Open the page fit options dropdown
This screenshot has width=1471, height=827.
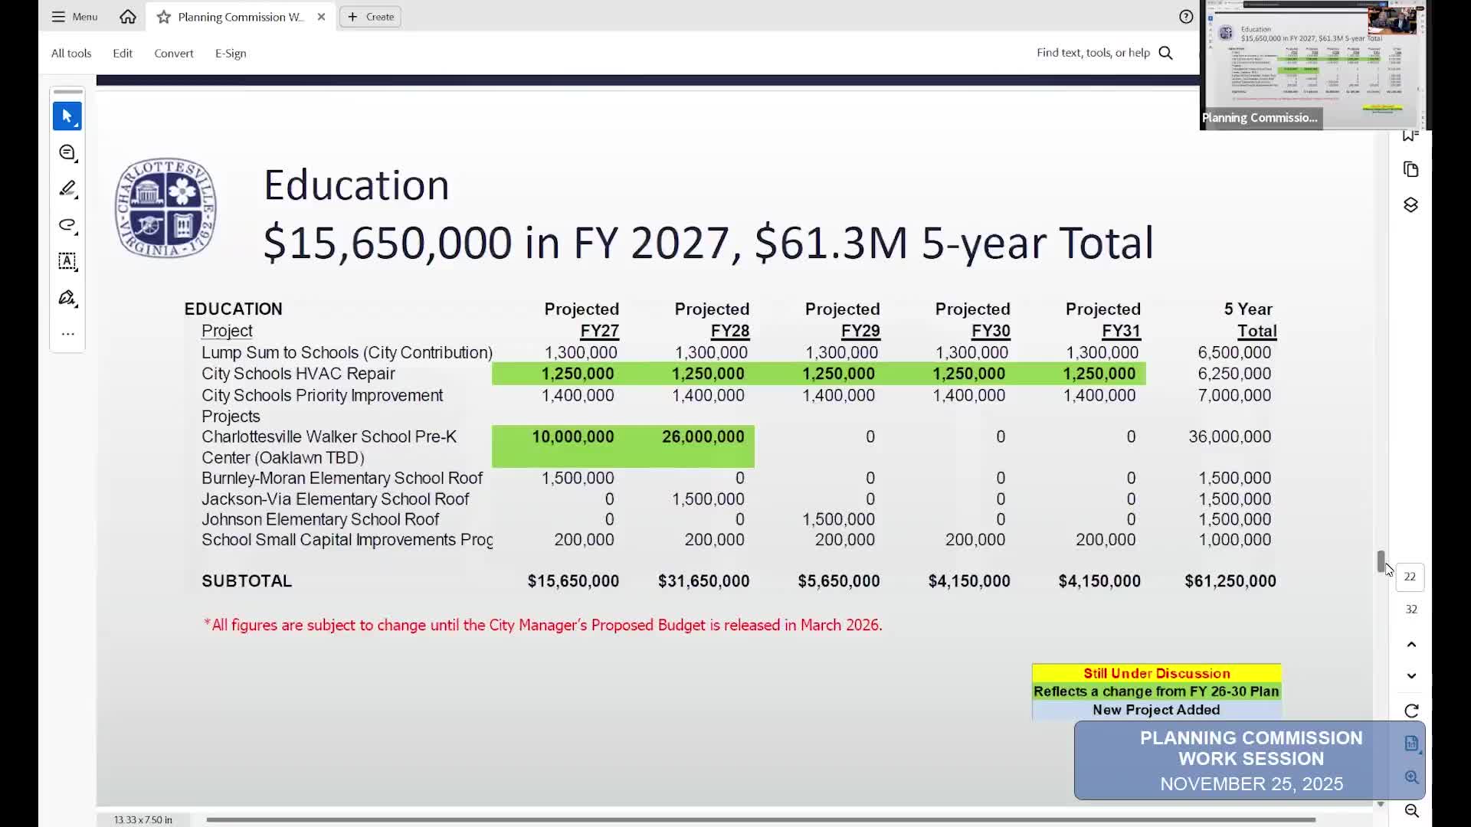point(1410,742)
